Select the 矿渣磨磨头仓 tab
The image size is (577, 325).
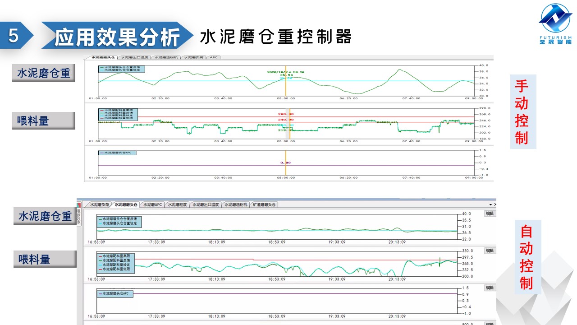coord(264,204)
